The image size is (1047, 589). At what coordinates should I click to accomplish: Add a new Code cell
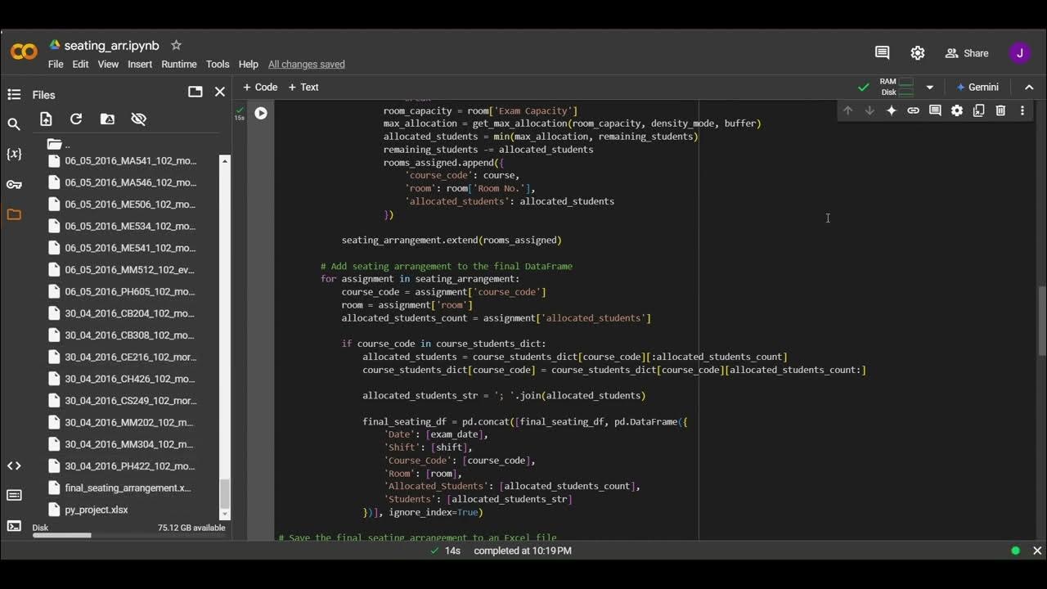tap(260, 87)
